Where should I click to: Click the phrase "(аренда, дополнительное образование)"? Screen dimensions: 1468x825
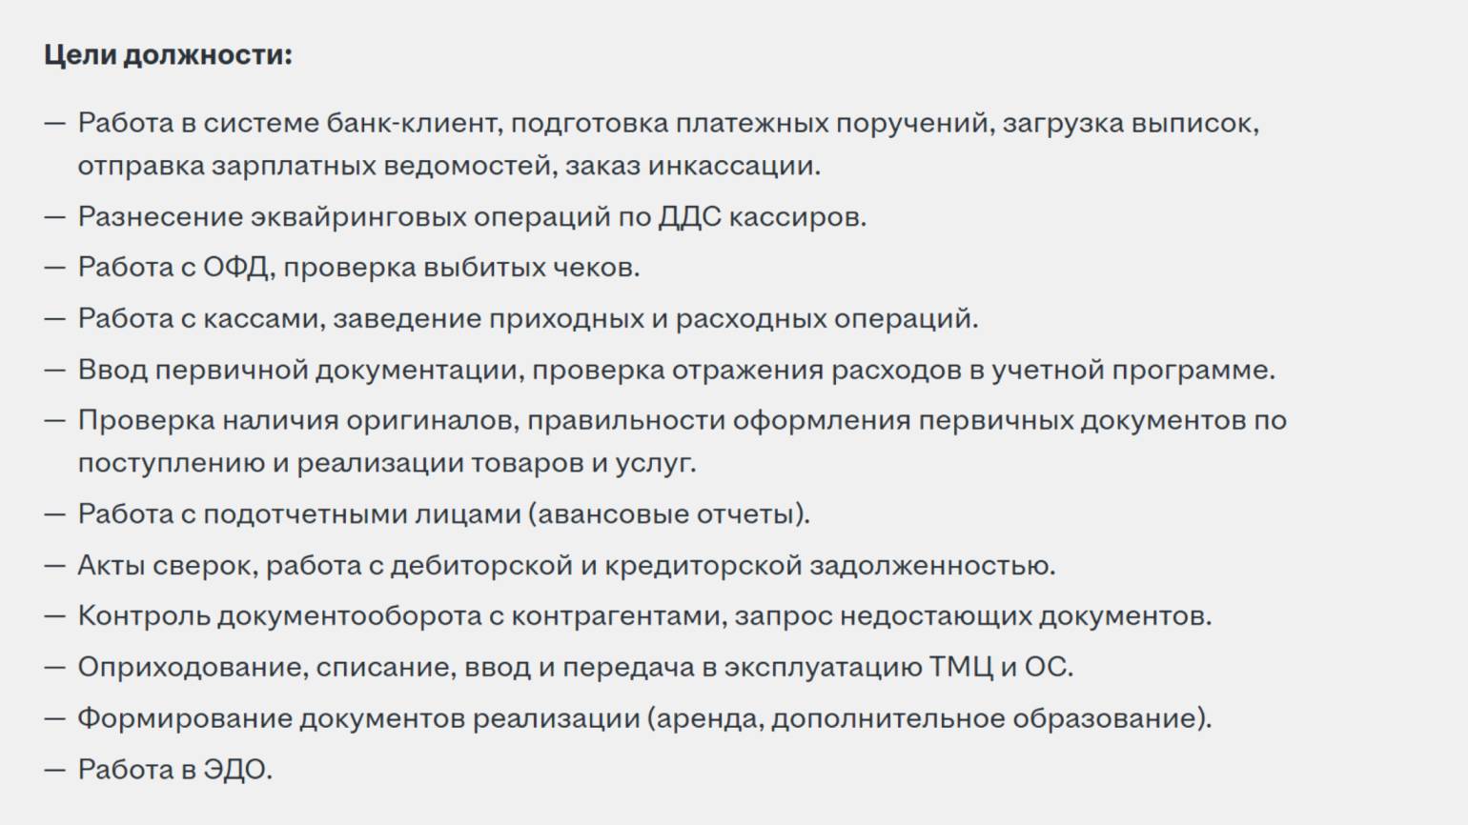point(928,718)
